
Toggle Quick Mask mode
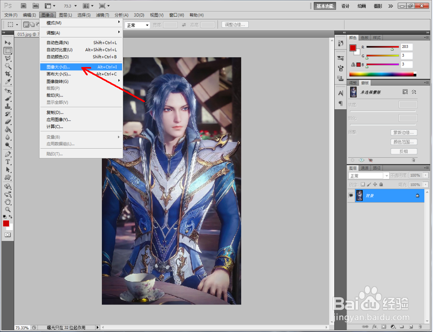(x=8, y=235)
